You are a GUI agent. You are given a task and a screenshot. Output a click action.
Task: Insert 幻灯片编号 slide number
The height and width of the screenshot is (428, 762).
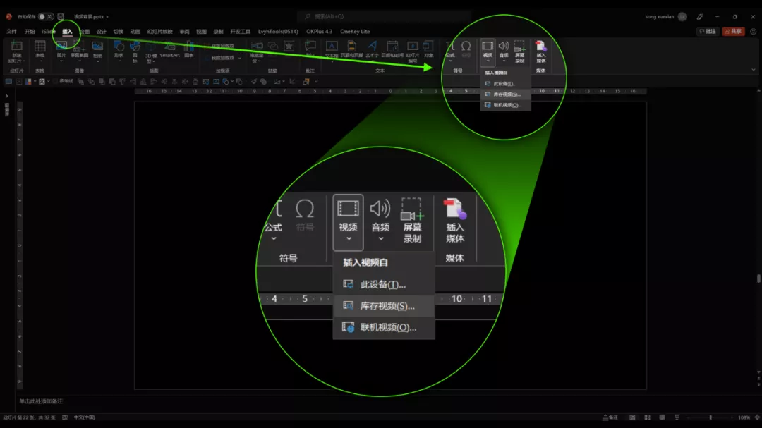click(x=413, y=52)
